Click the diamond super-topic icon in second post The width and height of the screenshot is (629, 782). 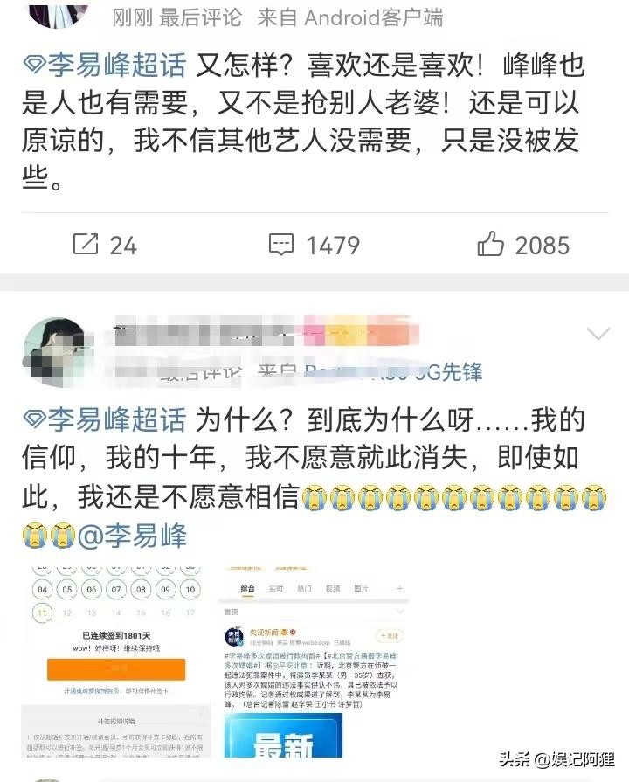tap(34, 419)
